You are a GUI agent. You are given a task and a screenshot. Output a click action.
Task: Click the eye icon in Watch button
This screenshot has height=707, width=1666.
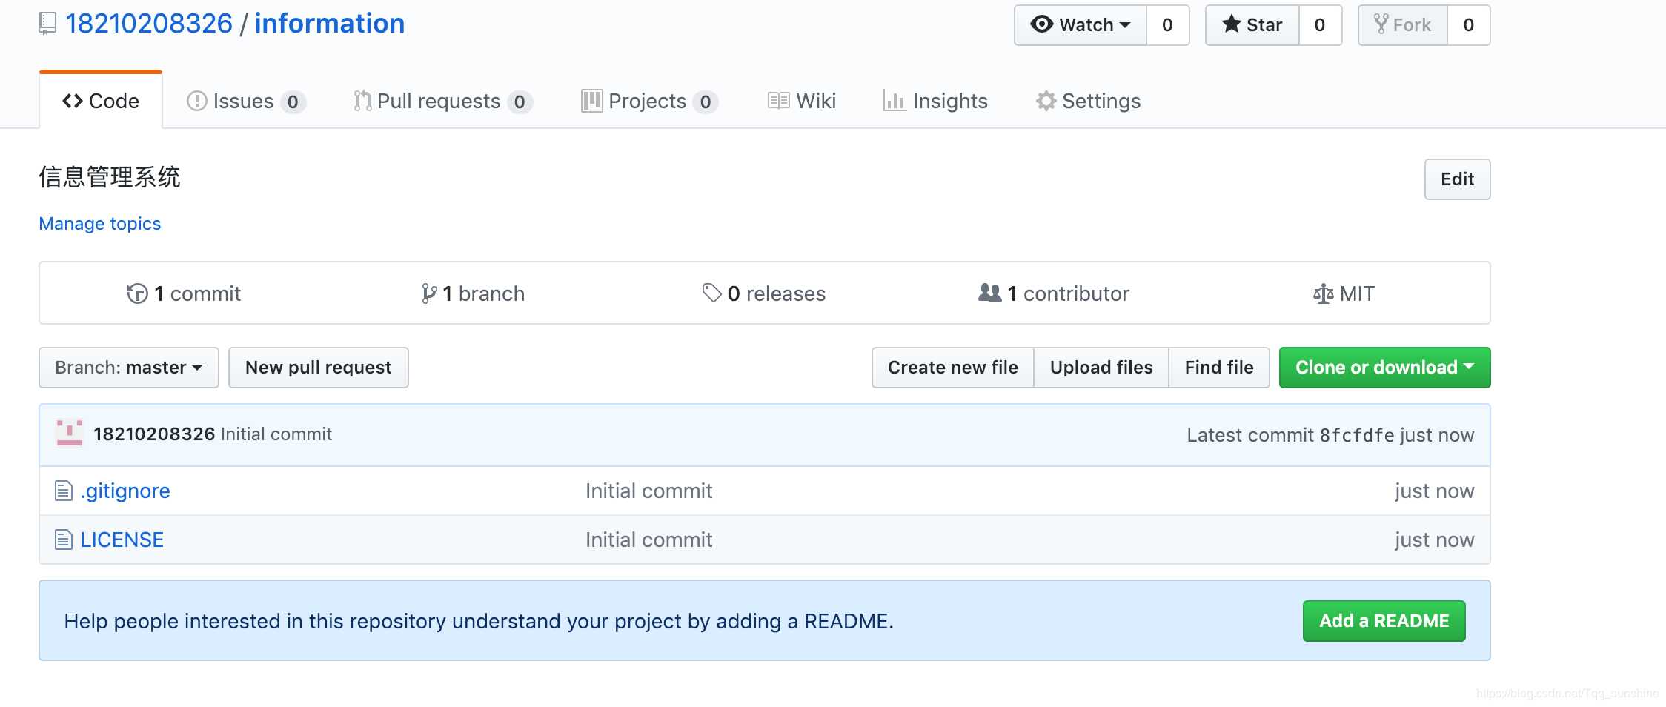[1041, 24]
